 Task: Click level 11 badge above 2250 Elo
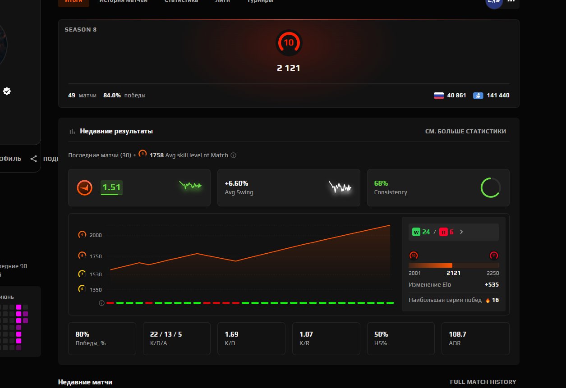(x=494, y=256)
